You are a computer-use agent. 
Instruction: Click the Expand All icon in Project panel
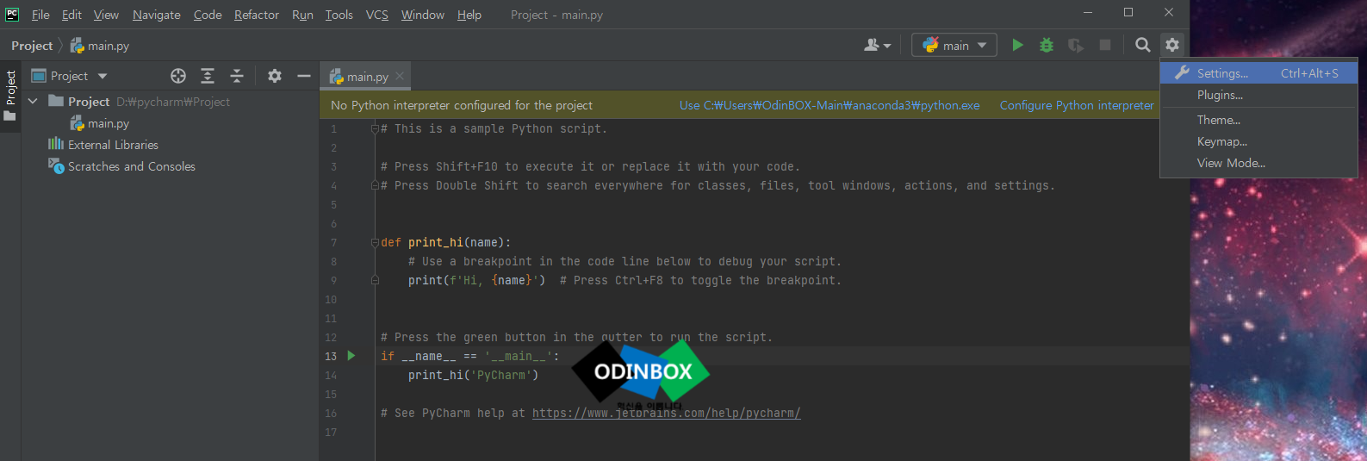pyautogui.click(x=208, y=76)
